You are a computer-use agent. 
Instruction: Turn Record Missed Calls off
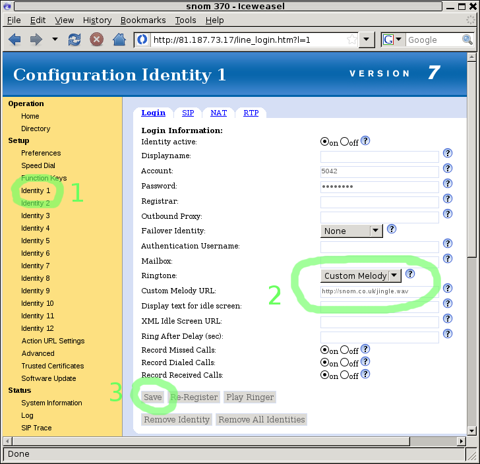pos(344,349)
